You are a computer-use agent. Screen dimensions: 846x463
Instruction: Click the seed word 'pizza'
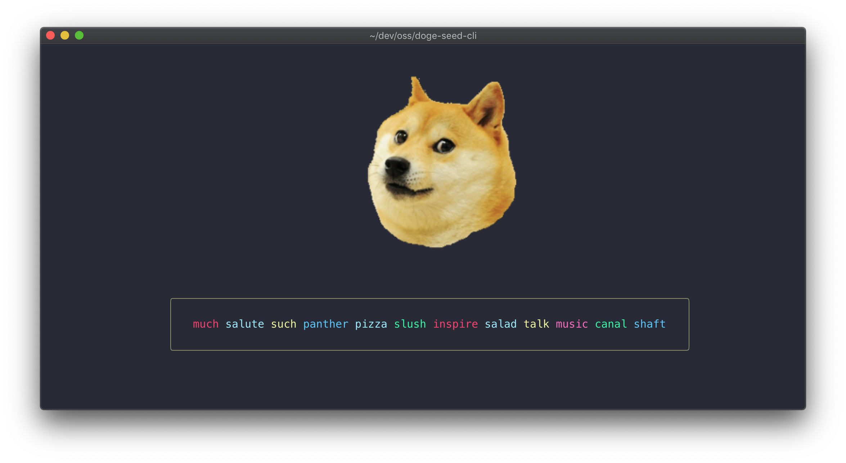click(371, 324)
